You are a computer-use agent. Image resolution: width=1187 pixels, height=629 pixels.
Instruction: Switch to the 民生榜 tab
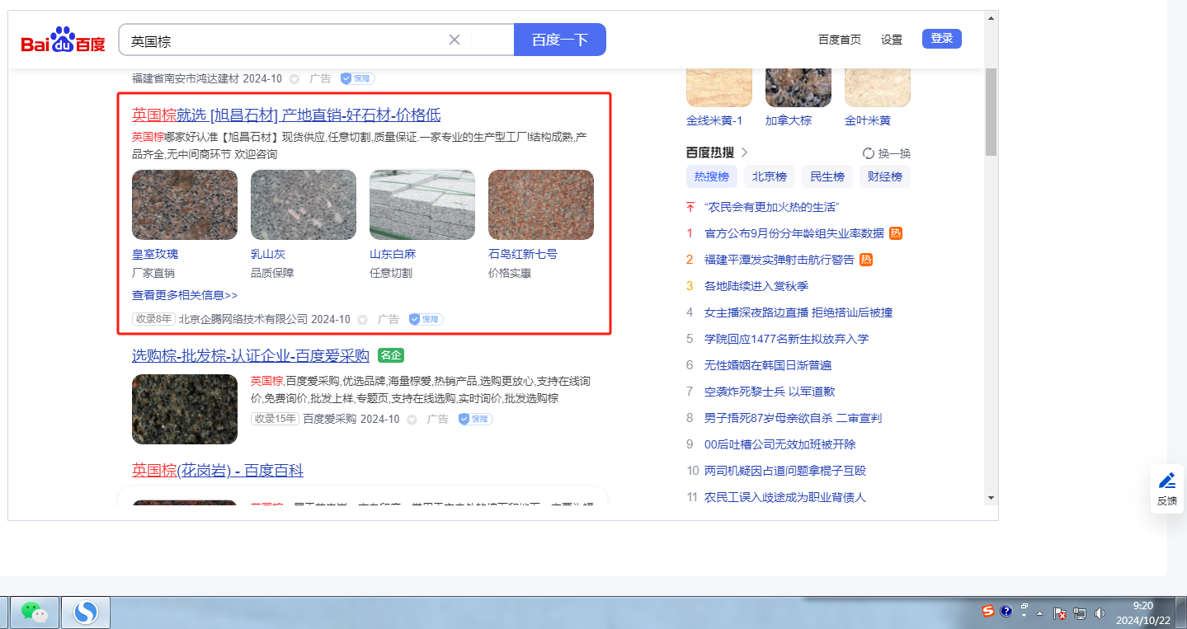pyautogui.click(x=827, y=176)
